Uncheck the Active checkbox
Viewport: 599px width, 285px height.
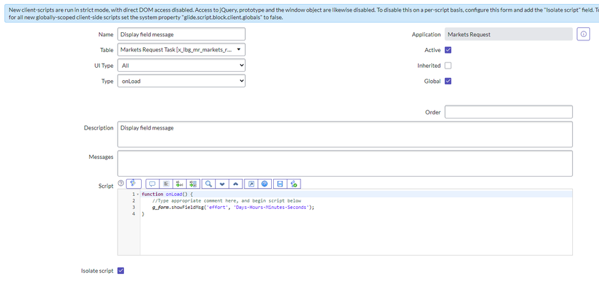[448, 50]
